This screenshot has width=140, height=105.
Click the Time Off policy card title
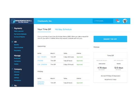110,55
